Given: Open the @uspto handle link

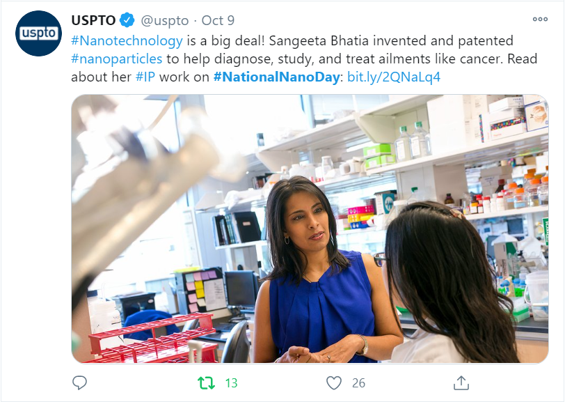Looking at the screenshot, I should point(165,21).
